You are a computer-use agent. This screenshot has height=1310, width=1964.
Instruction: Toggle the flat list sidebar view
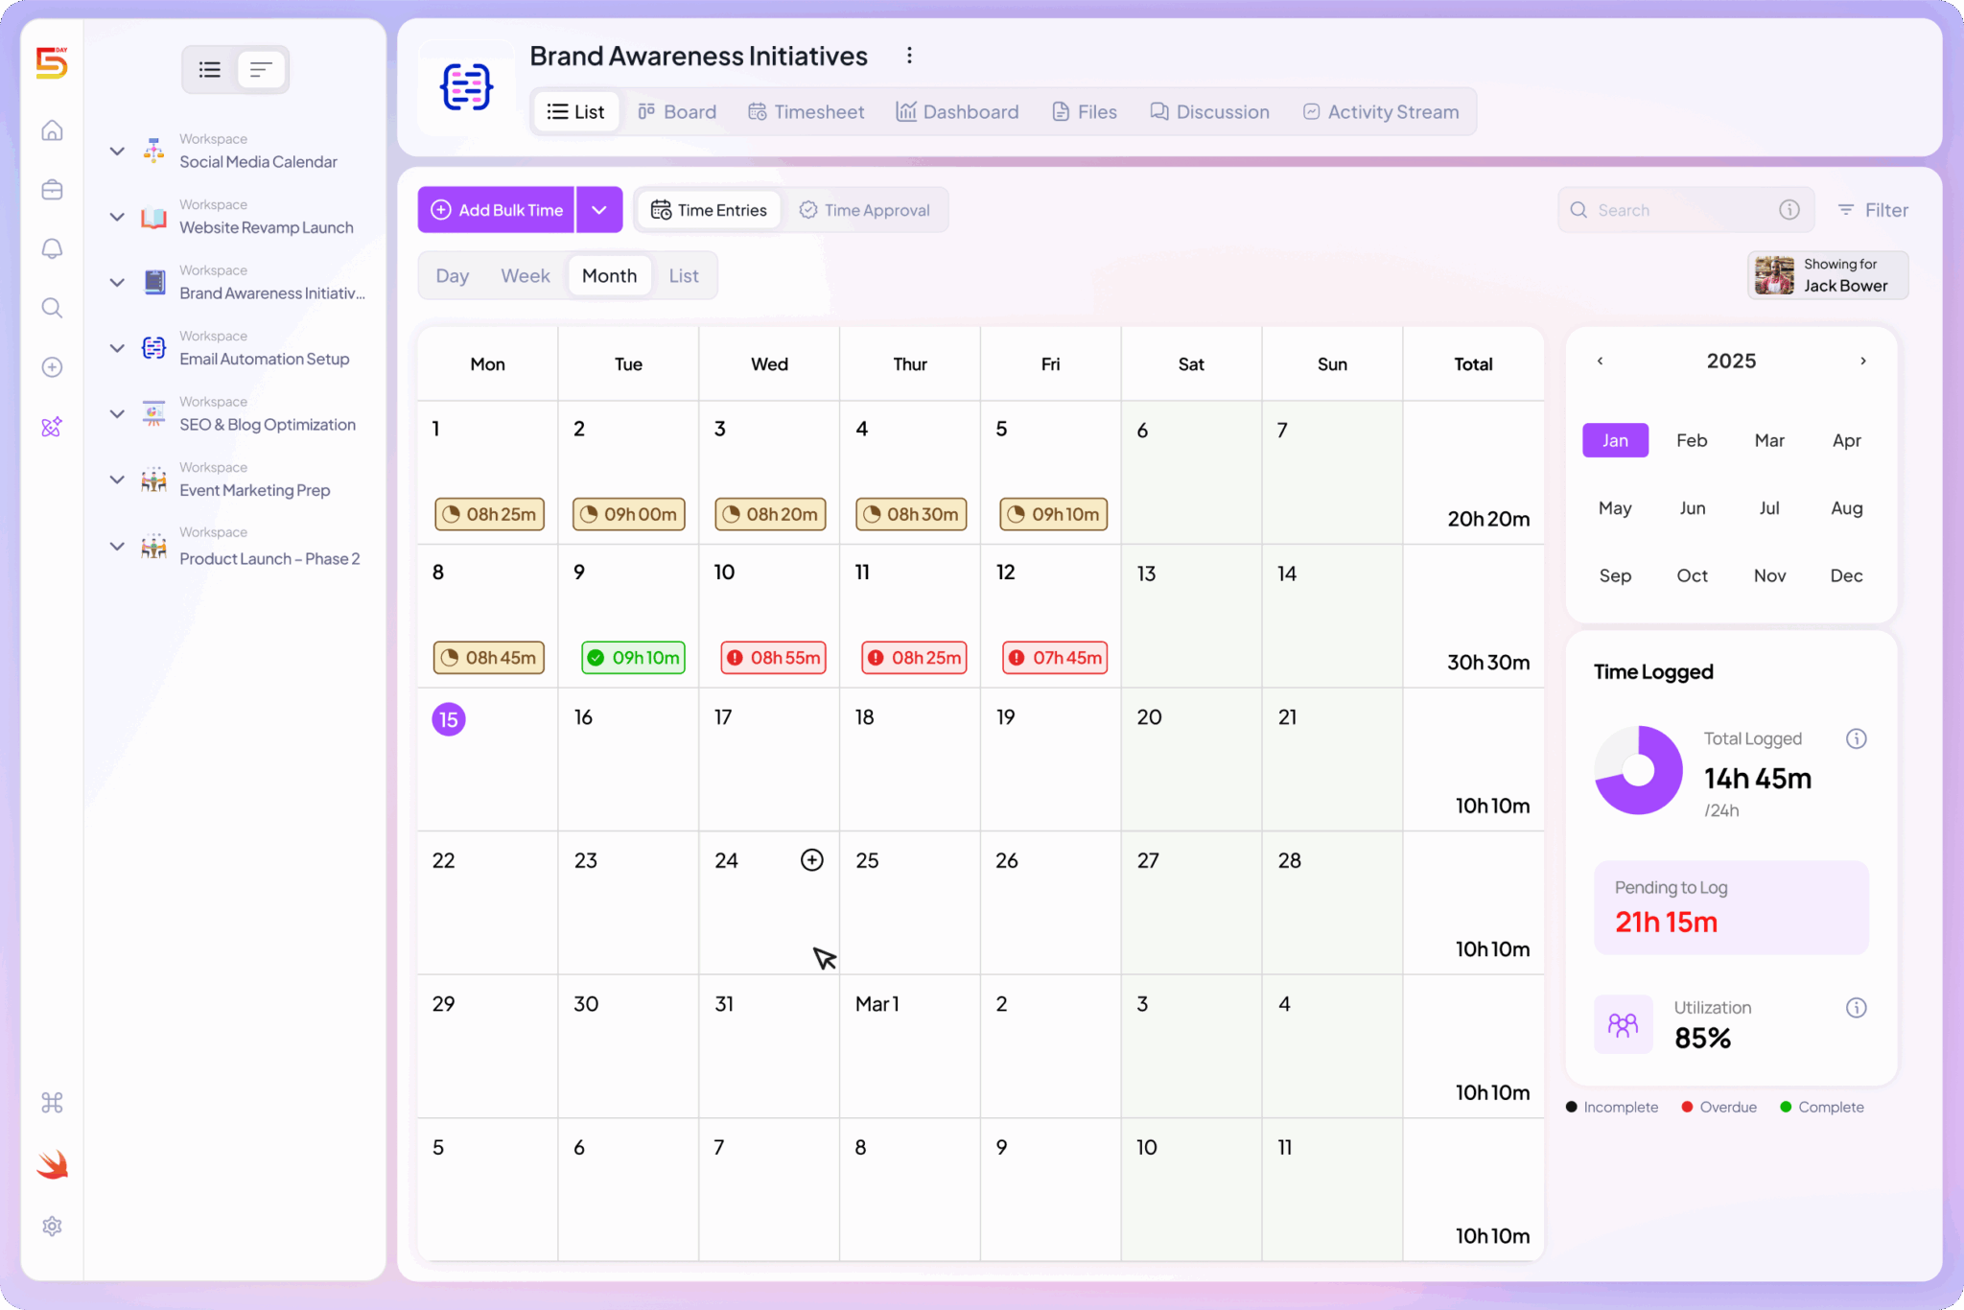[260, 69]
